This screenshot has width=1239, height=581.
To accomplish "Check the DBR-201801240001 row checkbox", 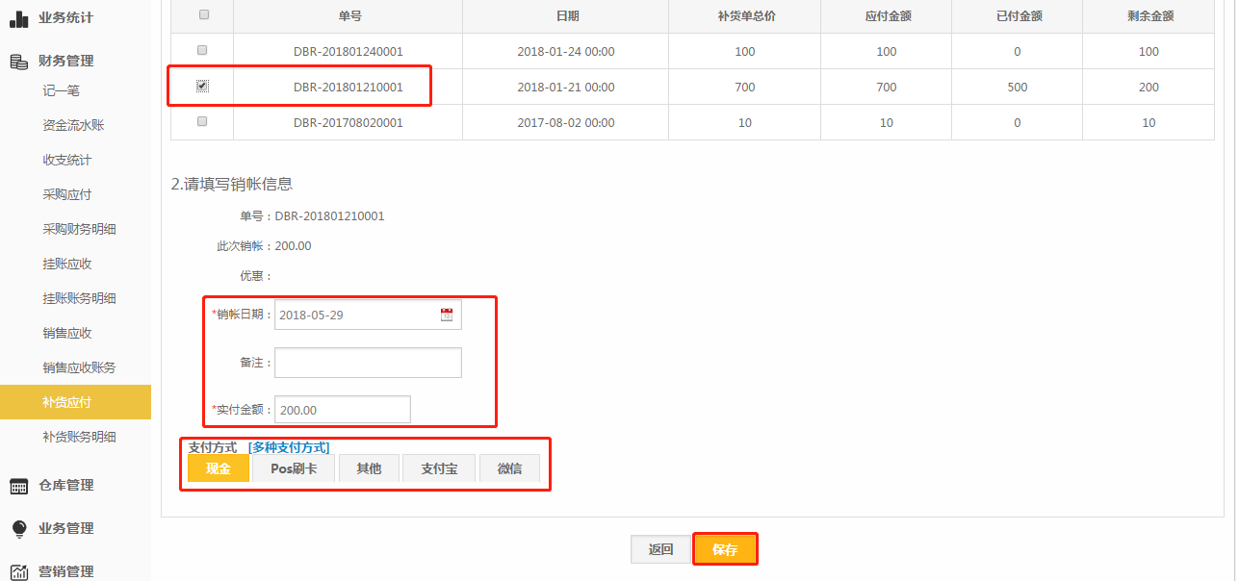I will point(202,50).
